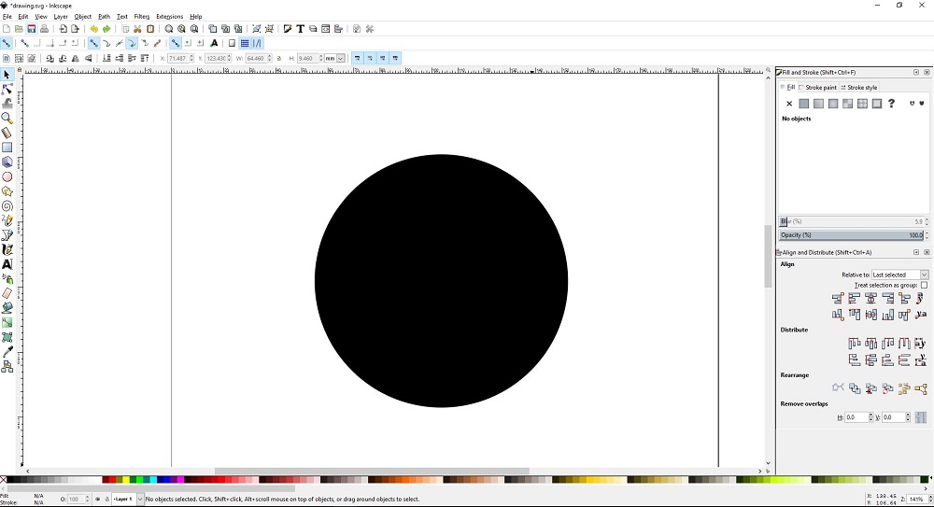Screen dimensions: 934x507
Task: Select the Spiral tool
Action: (x=7, y=206)
